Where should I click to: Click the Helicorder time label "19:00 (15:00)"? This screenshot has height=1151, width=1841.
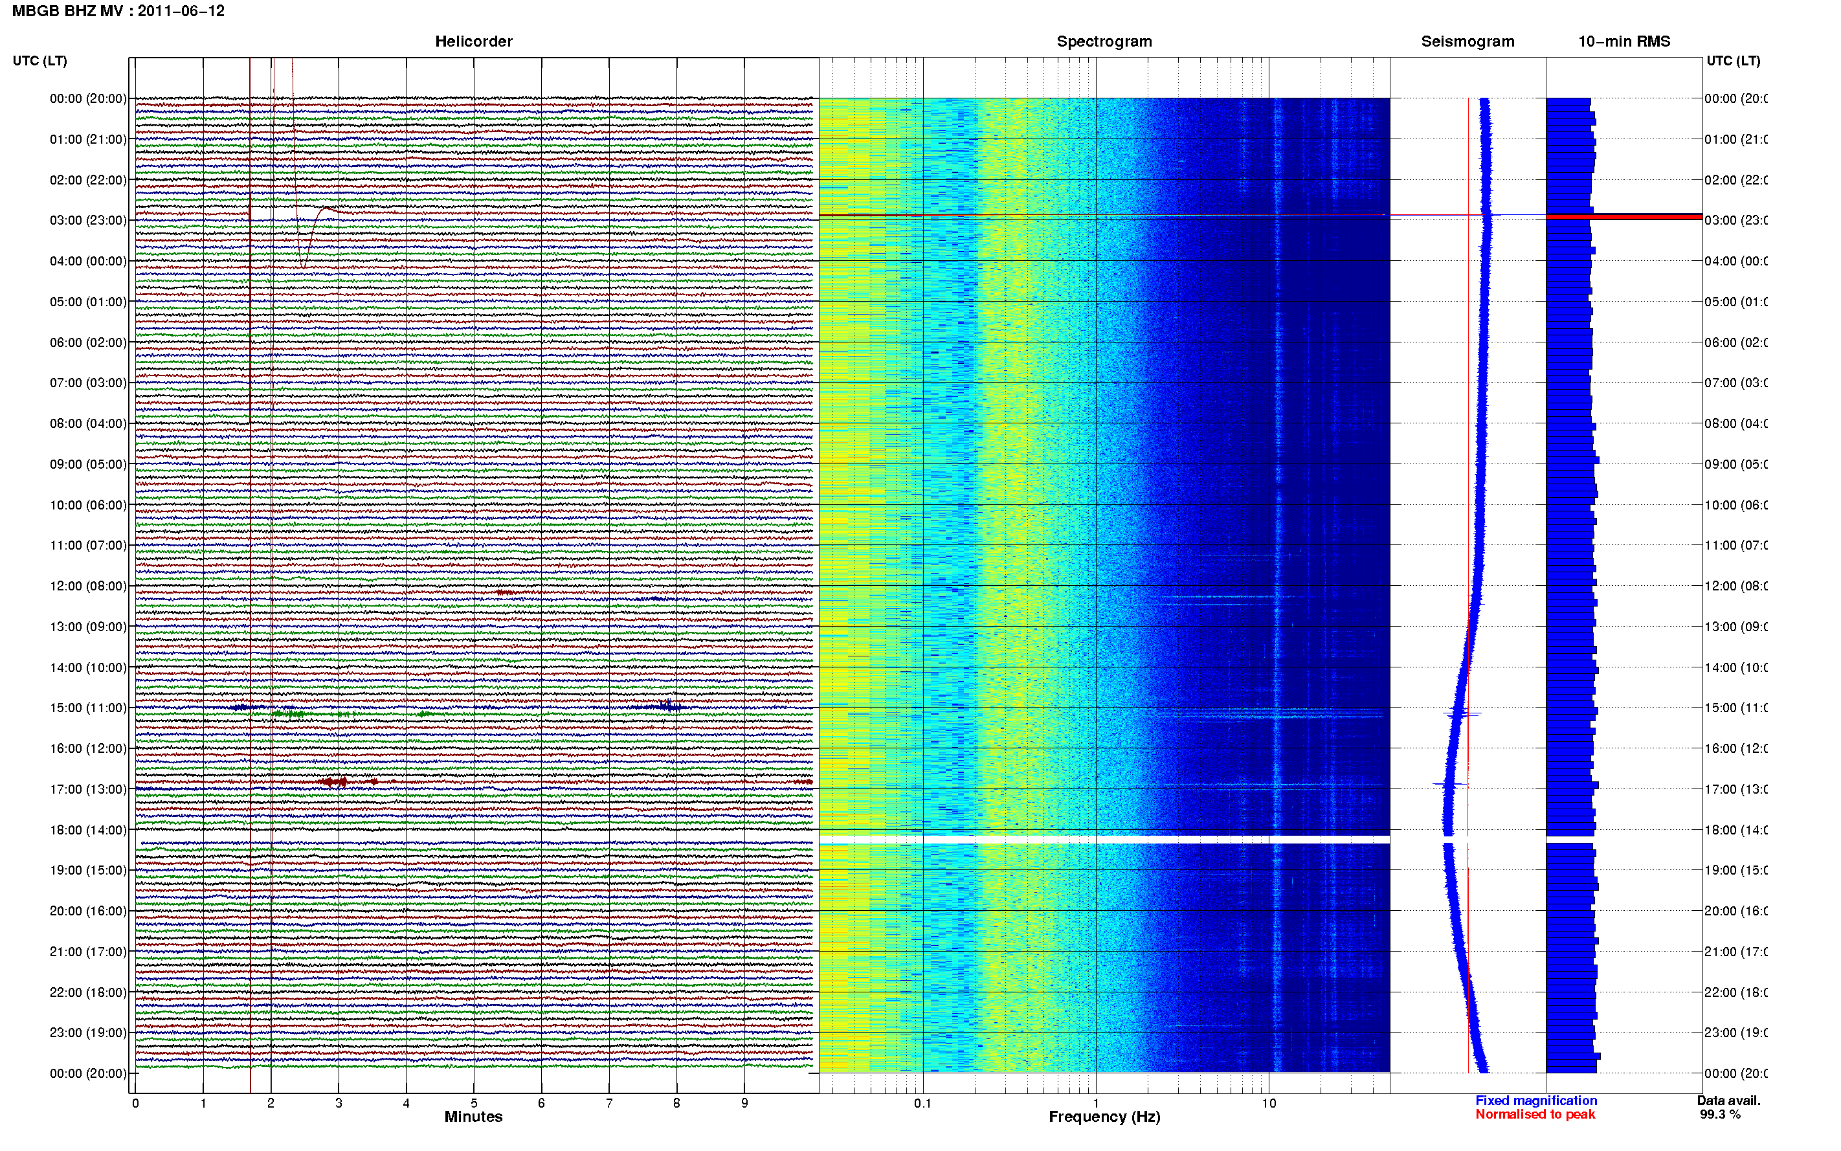(x=88, y=870)
